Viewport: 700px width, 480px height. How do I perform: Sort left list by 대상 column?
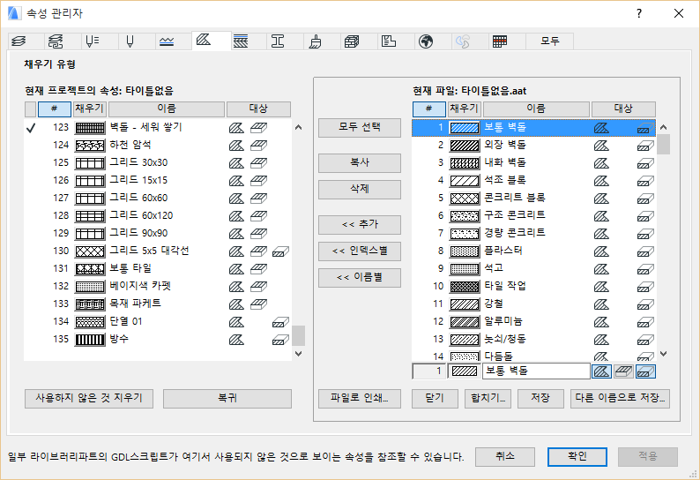pos(258,109)
